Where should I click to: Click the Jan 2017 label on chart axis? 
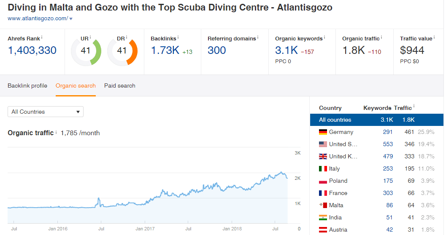(x=145, y=229)
